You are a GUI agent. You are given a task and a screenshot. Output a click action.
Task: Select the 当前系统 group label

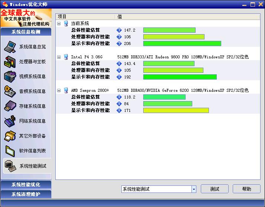tap(80, 23)
